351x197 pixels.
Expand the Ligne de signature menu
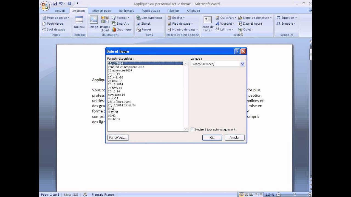pyautogui.click(x=255, y=18)
